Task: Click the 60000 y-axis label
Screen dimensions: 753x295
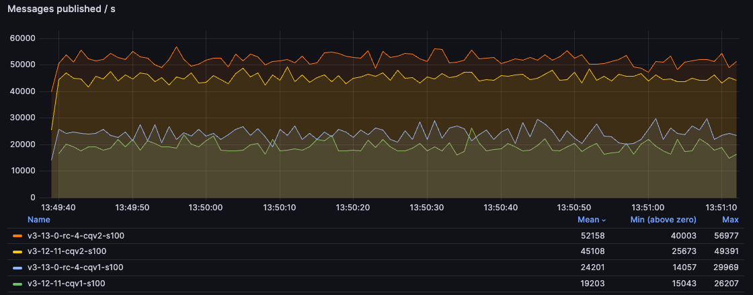Action: pyautogui.click(x=22, y=38)
